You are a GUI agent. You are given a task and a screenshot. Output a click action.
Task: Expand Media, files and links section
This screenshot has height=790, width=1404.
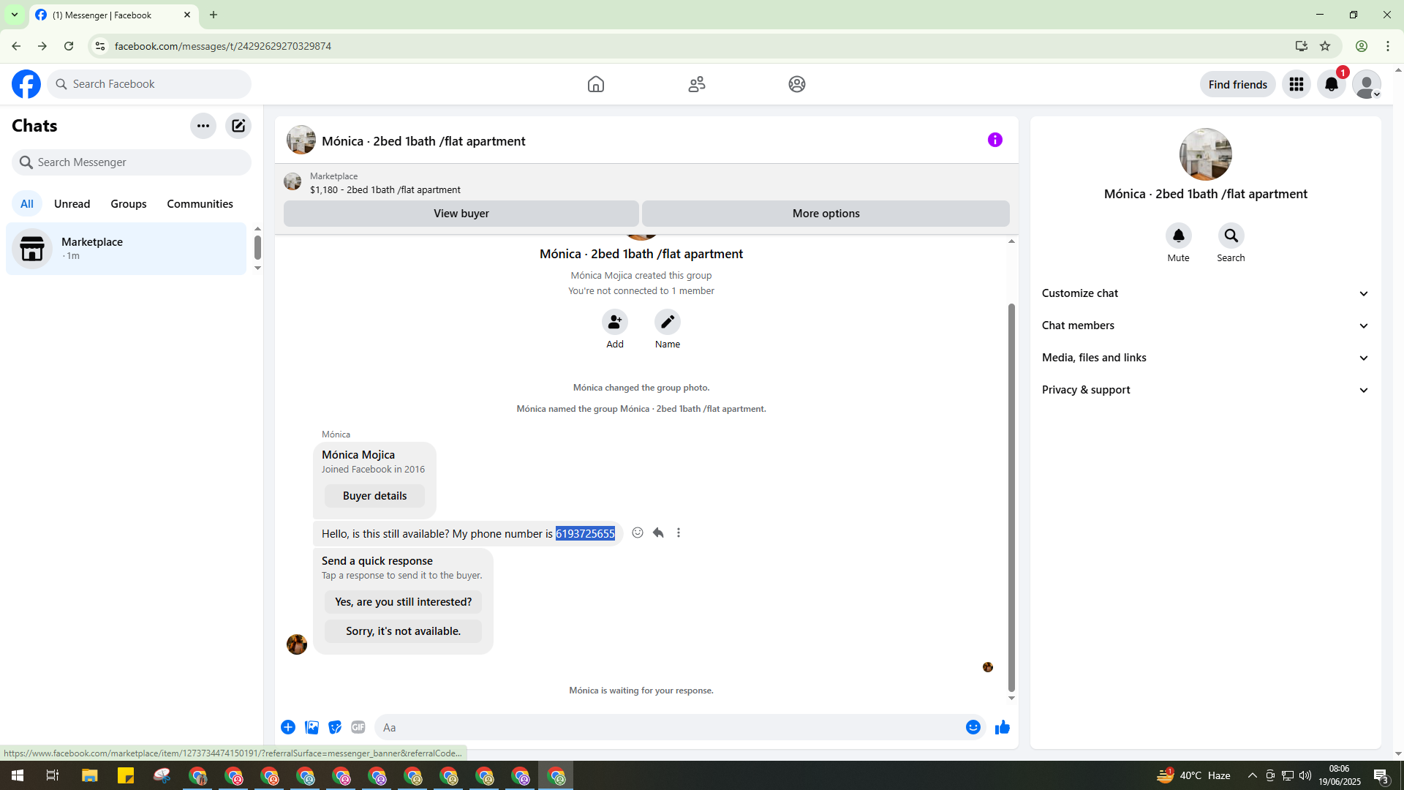click(x=1206, y=358)
